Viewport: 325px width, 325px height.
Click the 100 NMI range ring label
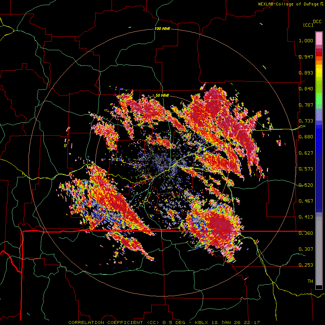click(162, 29)
